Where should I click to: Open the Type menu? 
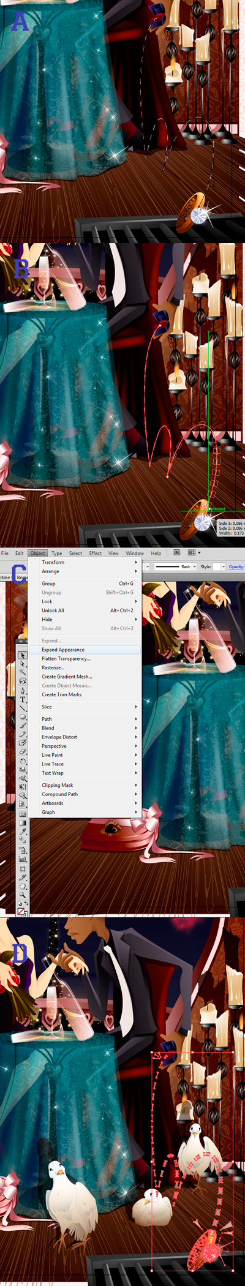(x=57, y=553)
